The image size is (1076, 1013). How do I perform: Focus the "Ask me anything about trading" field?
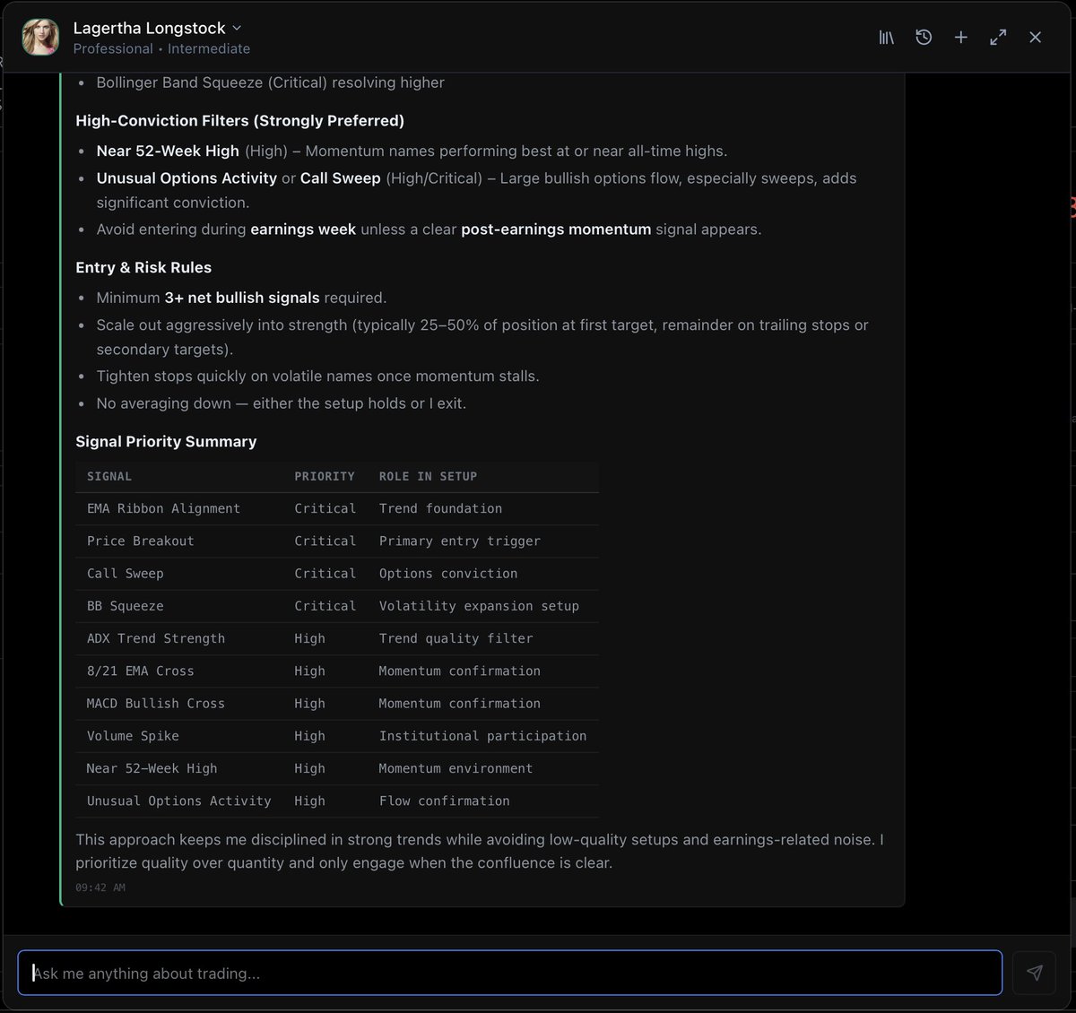pyautogui.click(x=509, y=973)
